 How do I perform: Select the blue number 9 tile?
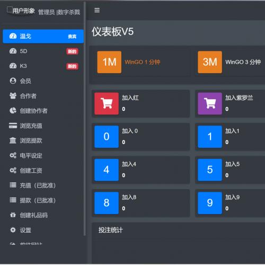coord(210,203)
